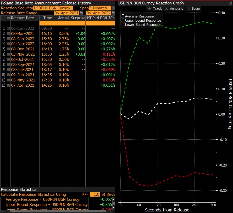The image size is (233, 213).
Task: Toggle the select-all checkbox in table header
Action: click(8, 18)
